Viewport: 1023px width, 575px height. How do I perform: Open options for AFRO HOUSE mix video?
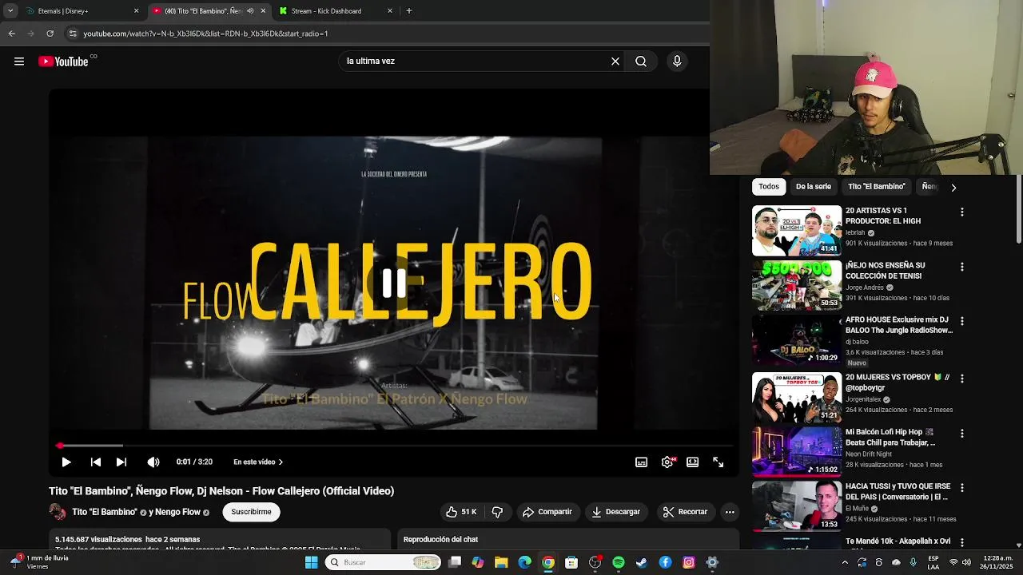click(962, 321)
